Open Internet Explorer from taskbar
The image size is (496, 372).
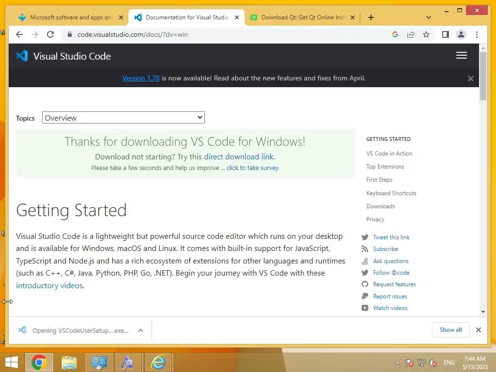158,362
